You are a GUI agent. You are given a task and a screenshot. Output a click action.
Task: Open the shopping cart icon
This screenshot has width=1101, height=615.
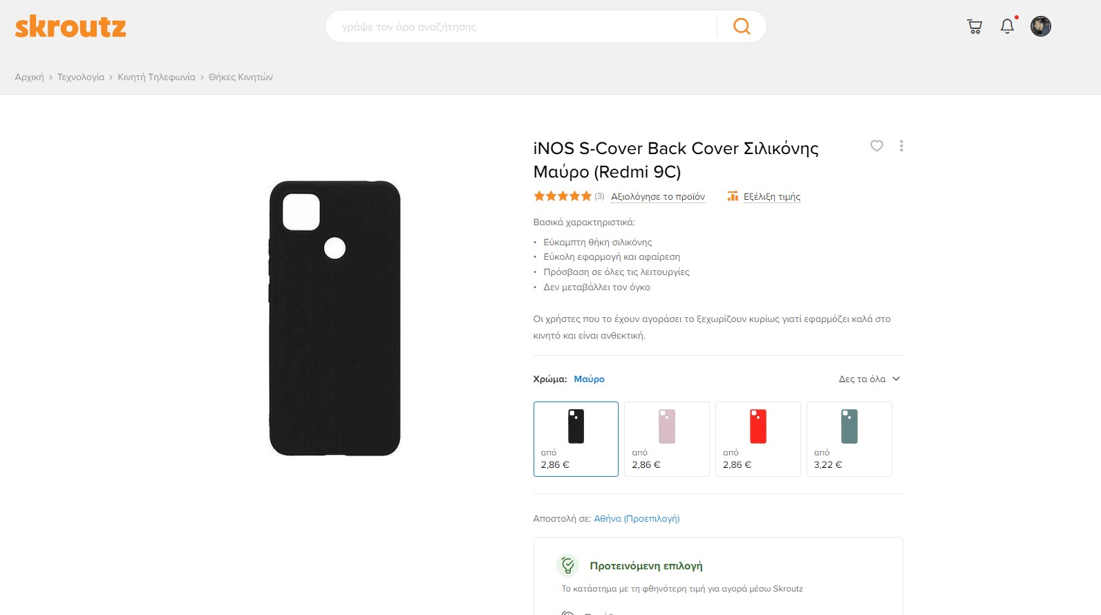click(x=975, y=26)
